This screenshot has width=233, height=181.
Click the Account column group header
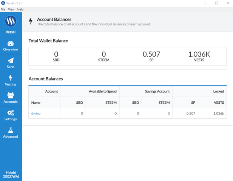[x=45, y=91]
